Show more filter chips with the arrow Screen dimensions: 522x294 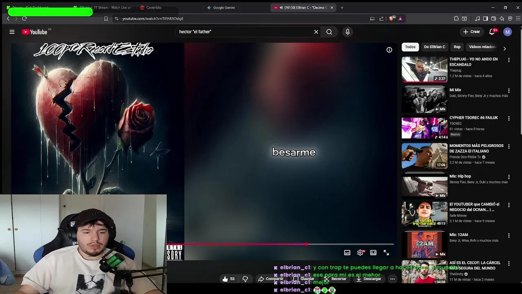point(504,49)
